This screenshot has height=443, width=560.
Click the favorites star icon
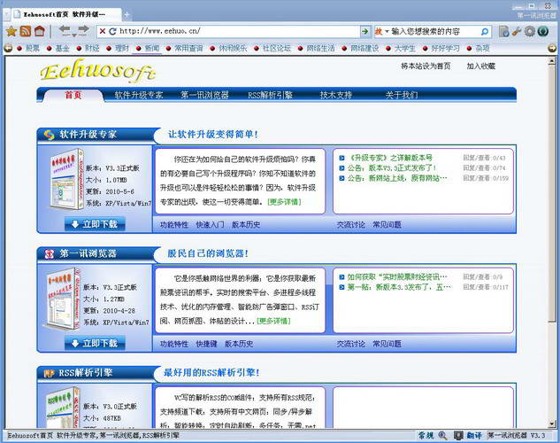12,32
